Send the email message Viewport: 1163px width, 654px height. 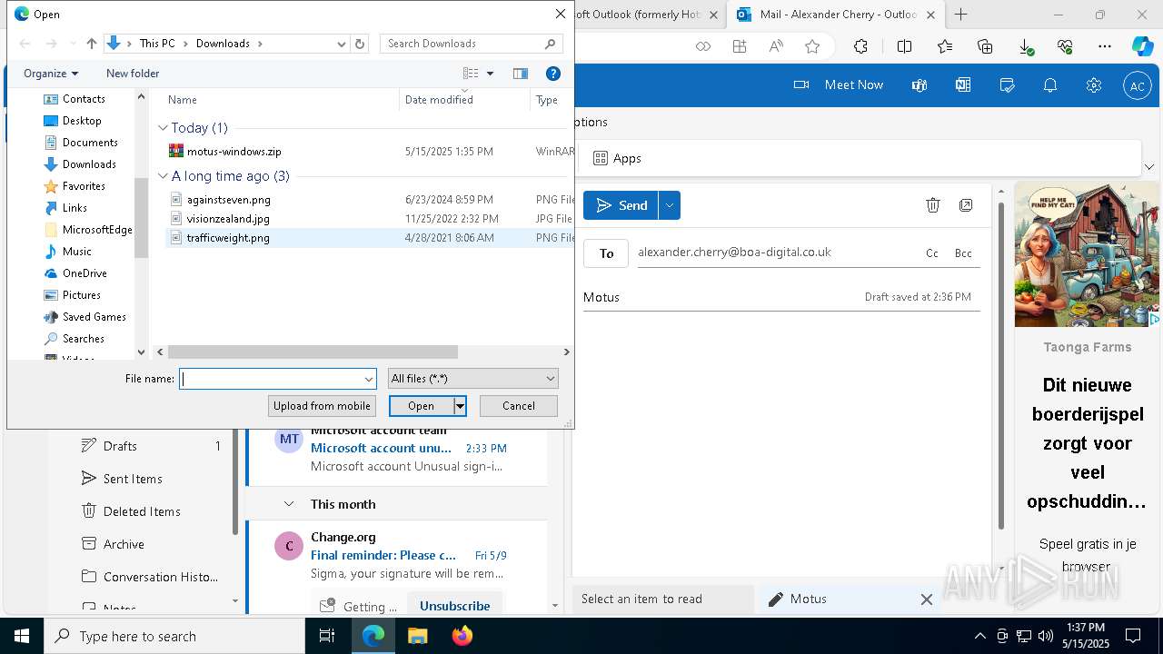621,205
